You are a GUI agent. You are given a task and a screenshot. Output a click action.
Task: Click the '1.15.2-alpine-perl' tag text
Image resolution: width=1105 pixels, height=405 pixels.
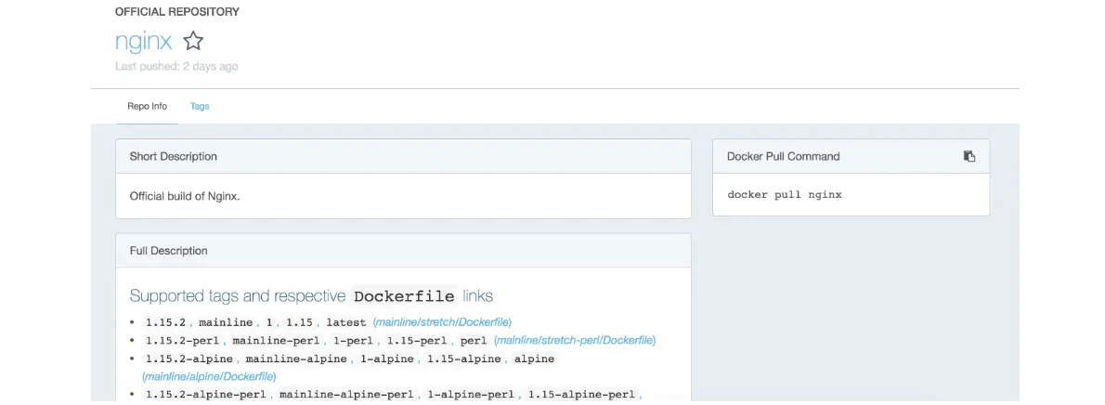tap(206, 395)
